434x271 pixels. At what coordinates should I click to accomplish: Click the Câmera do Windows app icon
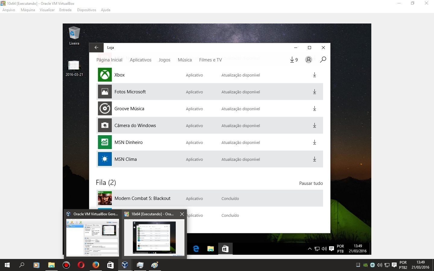105,125
